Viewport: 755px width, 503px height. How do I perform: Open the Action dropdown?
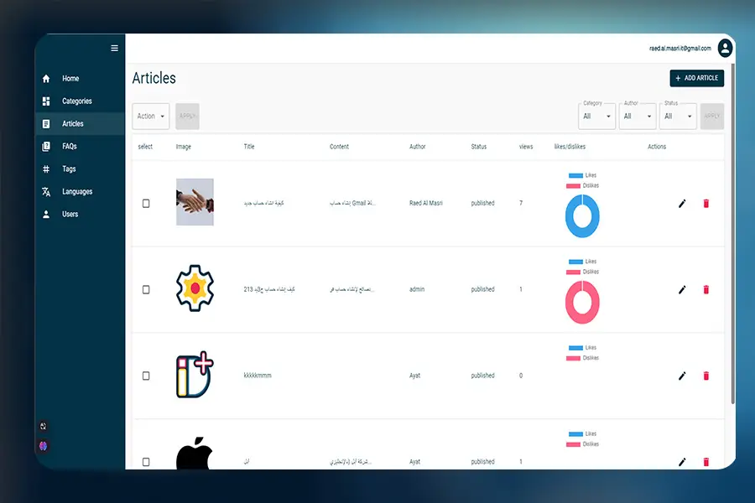(151, 117)
